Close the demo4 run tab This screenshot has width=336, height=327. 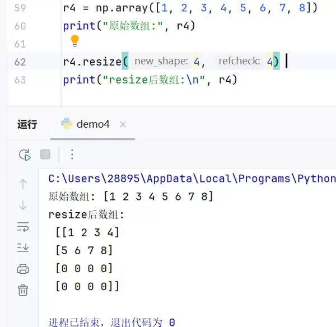[123, 124]
